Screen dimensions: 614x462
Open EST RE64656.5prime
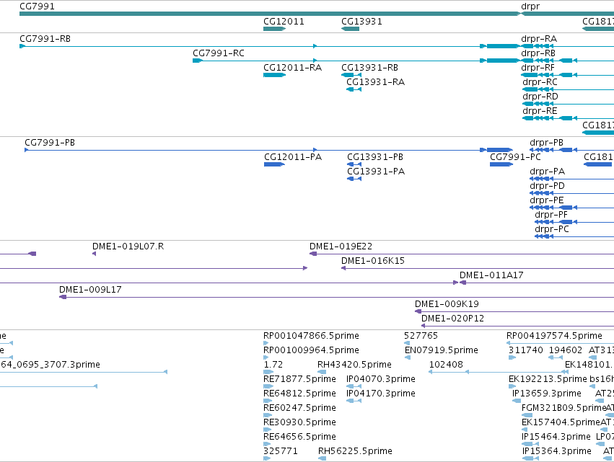(299, 437)
